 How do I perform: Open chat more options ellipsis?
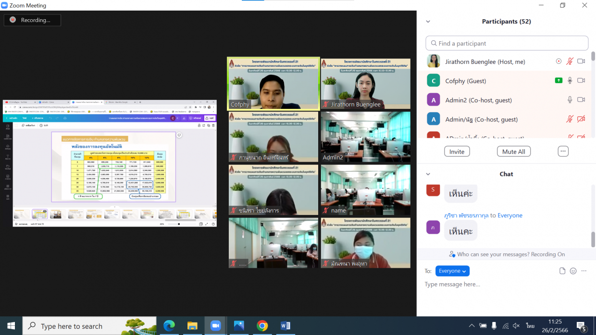(584, 271)
